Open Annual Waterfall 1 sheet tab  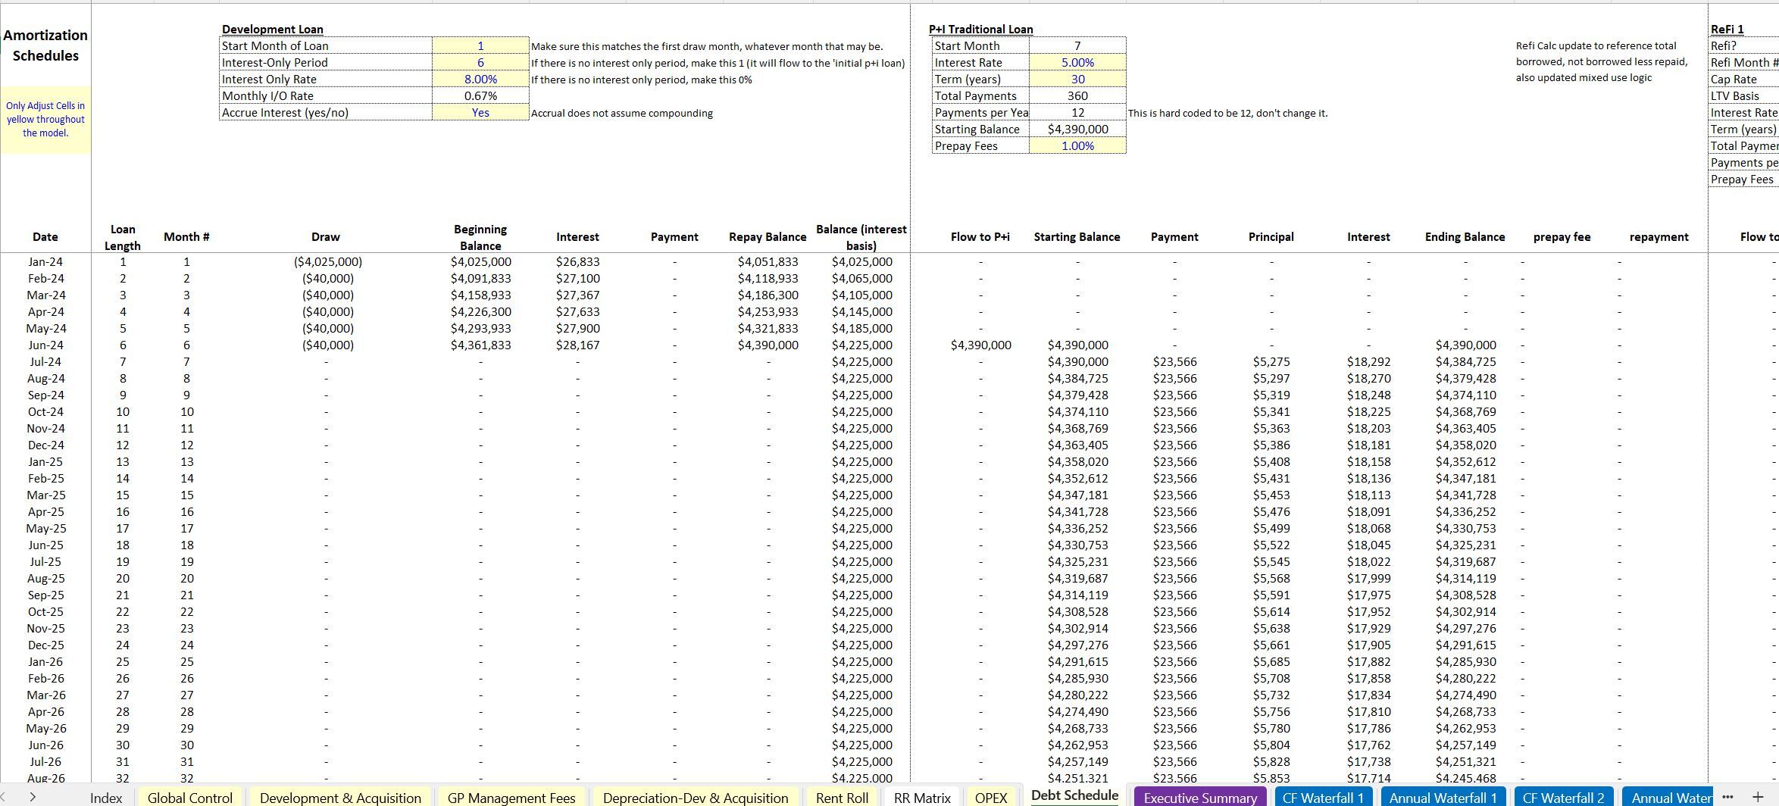[1443, 798]
